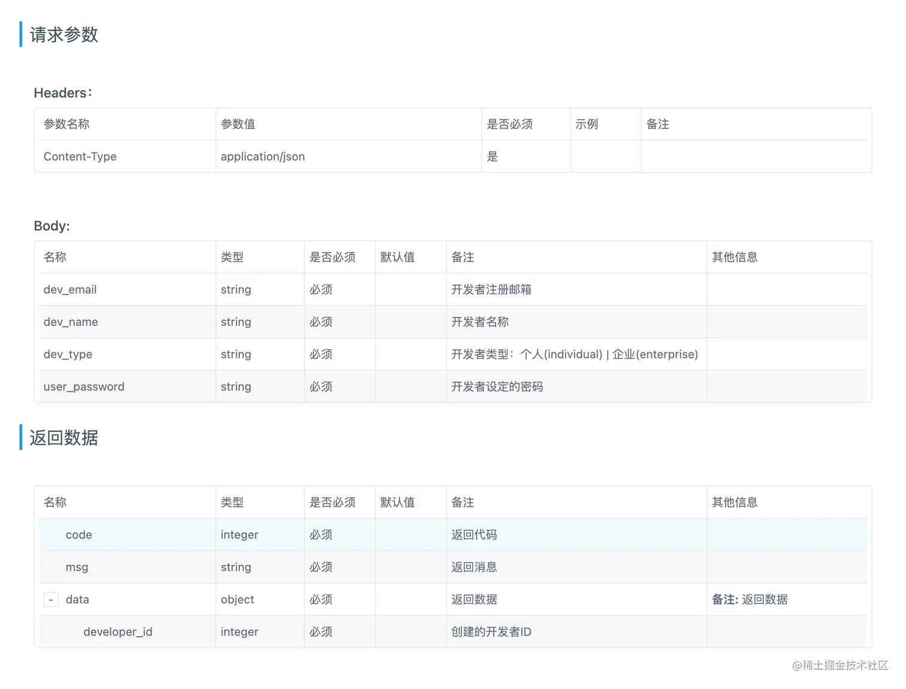This screenshot has height=689, width=906.
Task: Click the 请求参数 section heading
Action: click(64, 35)
